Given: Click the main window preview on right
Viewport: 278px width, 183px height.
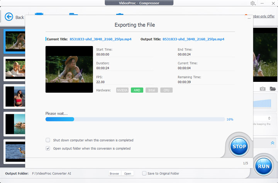Looking at the screenshot, I should 265,54.
